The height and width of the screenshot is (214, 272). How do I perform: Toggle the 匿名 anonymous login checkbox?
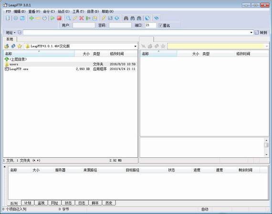click(160, 25)
